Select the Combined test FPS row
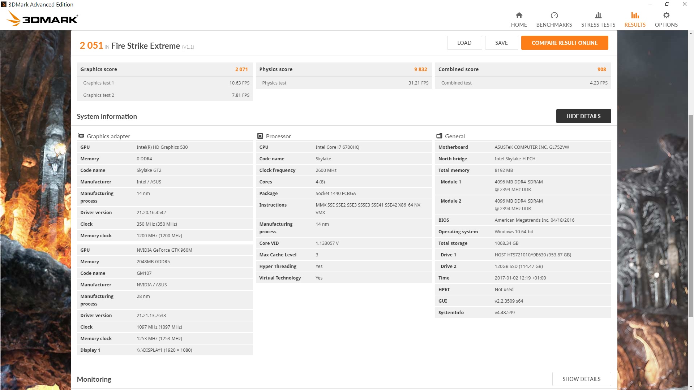This screenshot has width=694, height=390. [x=523, y=83]
